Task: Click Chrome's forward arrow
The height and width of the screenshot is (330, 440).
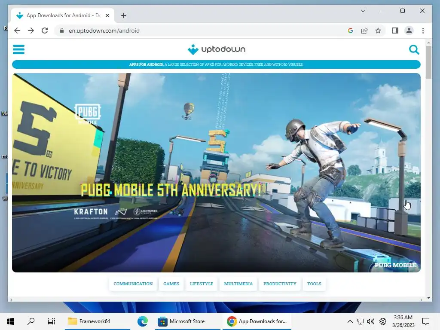Action: (x=31, y=31)
